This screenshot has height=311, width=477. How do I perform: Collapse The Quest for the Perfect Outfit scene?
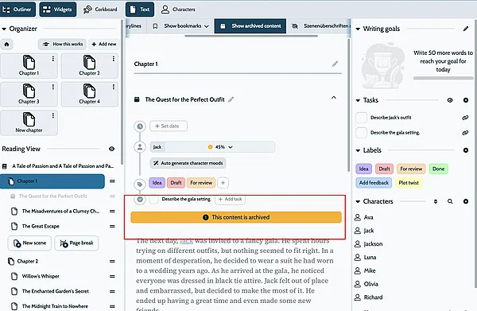tap(334, 98)
